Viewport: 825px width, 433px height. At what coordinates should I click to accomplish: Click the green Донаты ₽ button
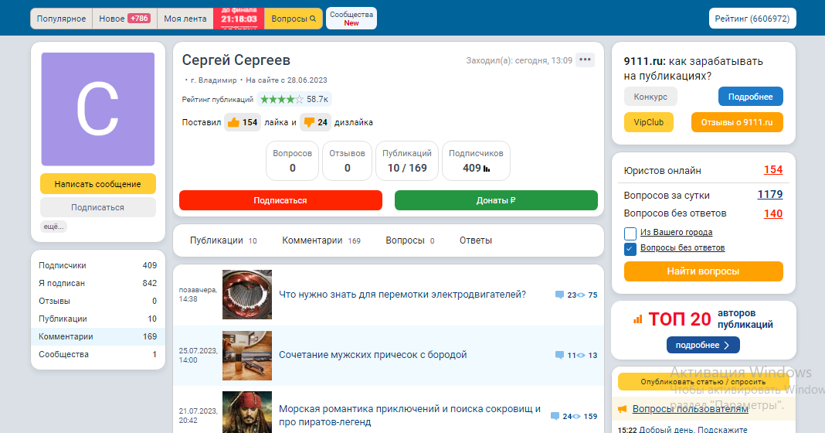(496, 200)
